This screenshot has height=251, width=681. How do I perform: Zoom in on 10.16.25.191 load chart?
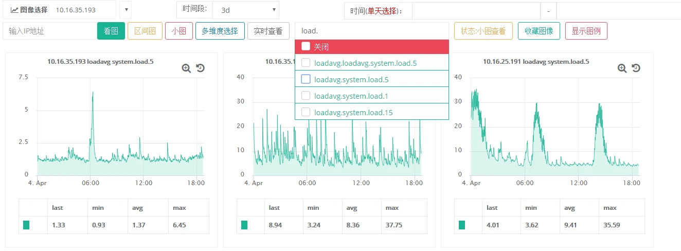pos(622,68)
